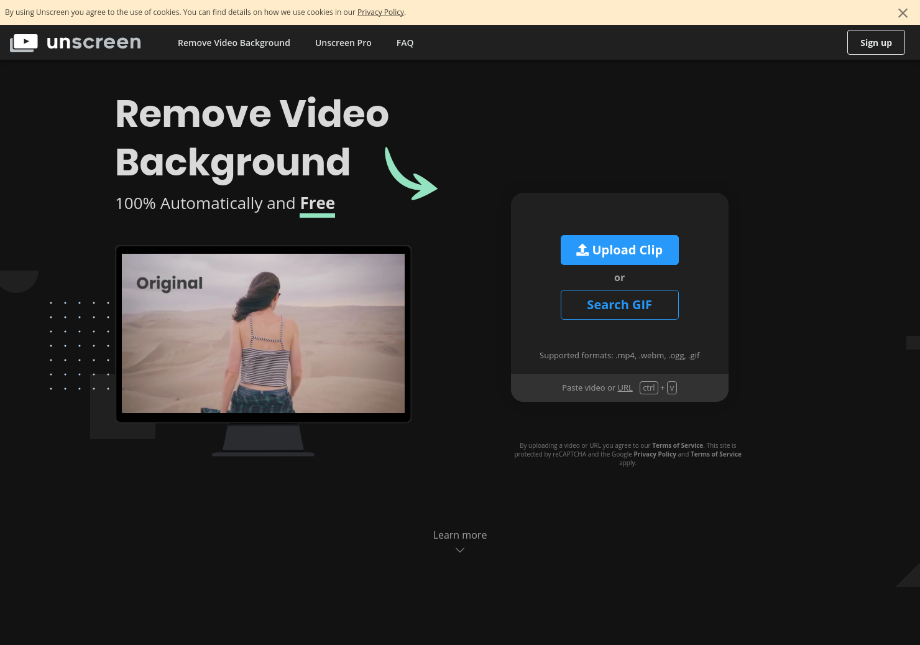920x645 pixels.
Task: Open the Google Terms of Service link after 'and'
Action: [715, 454]
